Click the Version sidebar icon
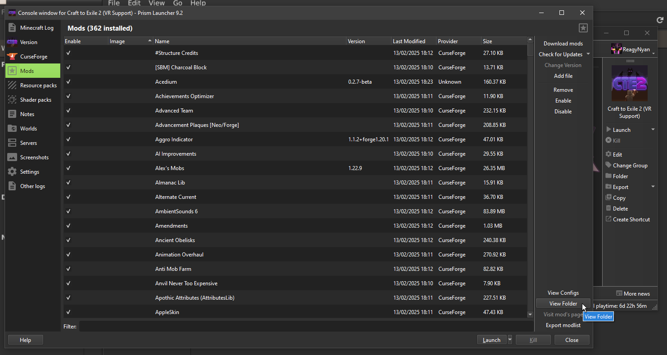Viewport: 667px width, 355px height. [12, 42]
